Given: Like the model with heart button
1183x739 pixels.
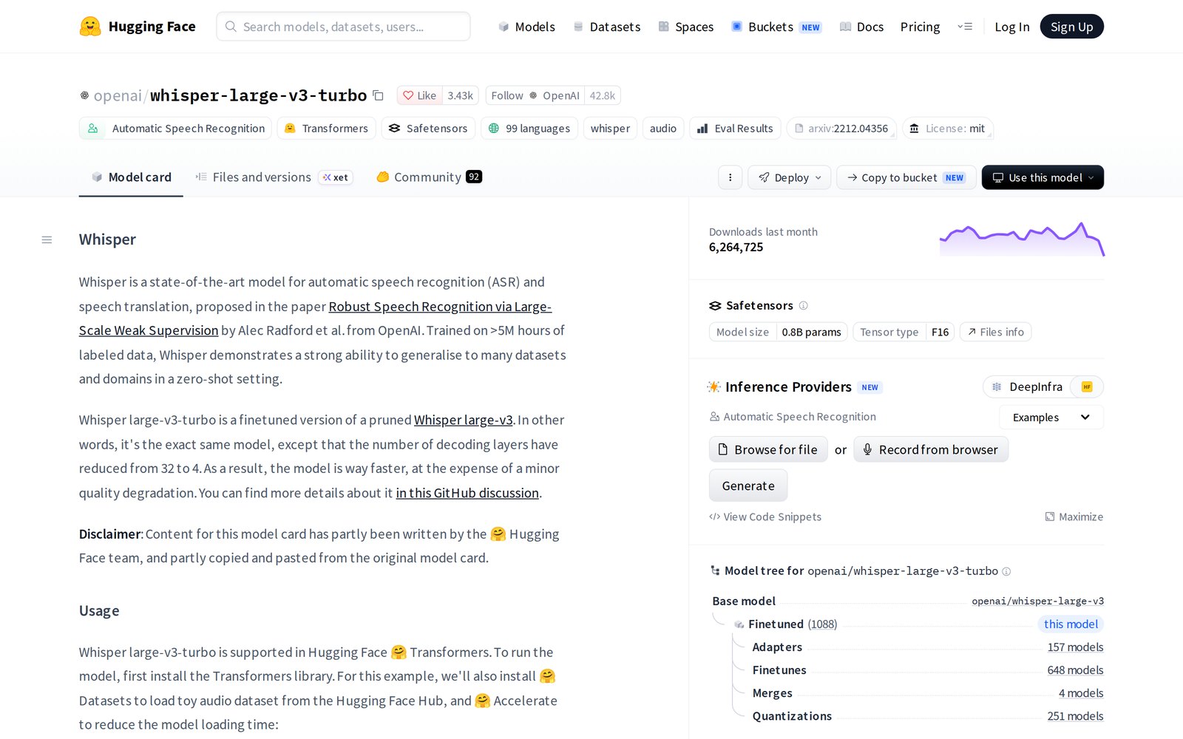Looking at the screenshot, I should pyautogui.click(x=419, y=95).
